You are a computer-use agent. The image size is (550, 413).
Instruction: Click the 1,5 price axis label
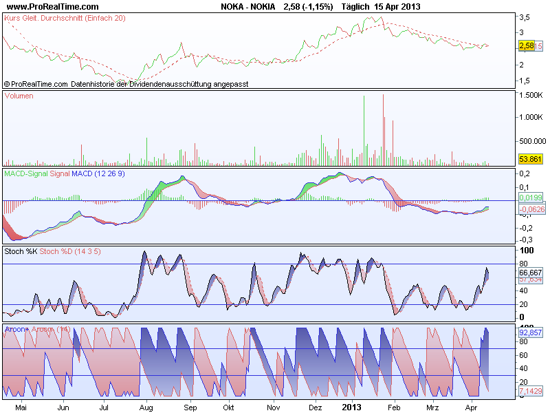coord(525,81)
